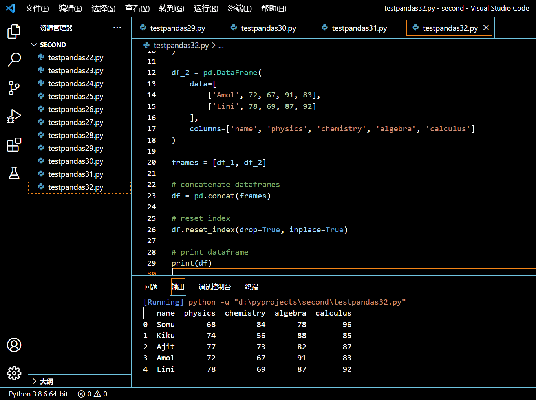Open testpandas23.py in explorer
The height and width of the screenshot is (400, 536).
coord(80,70)
